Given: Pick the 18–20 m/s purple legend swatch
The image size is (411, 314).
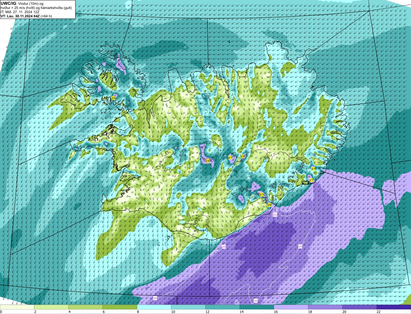Looking at the screenshot, I should tap(325, 307).
